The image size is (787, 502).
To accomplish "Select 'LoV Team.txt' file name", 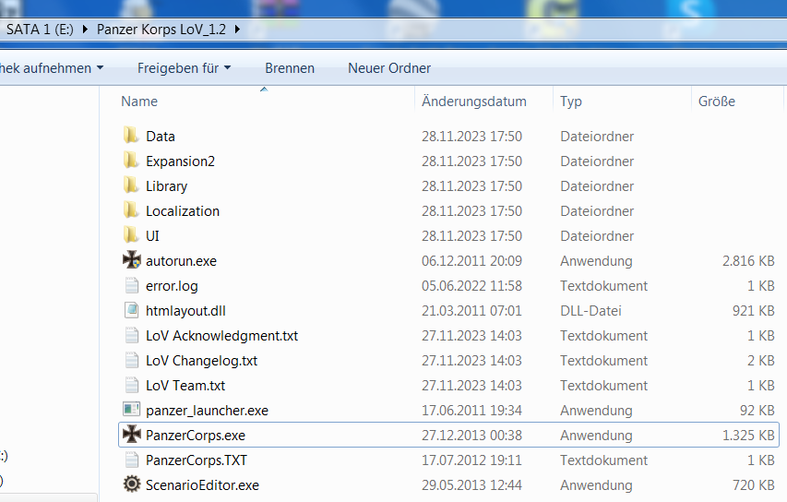I will 185,386.
